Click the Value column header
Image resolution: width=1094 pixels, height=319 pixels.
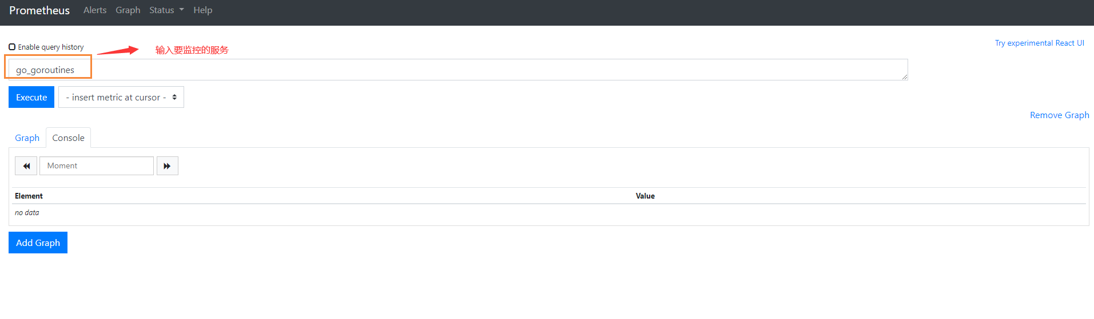coord(645,196)
